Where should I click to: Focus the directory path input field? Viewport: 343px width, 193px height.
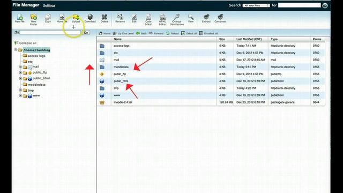pos(50,32)
